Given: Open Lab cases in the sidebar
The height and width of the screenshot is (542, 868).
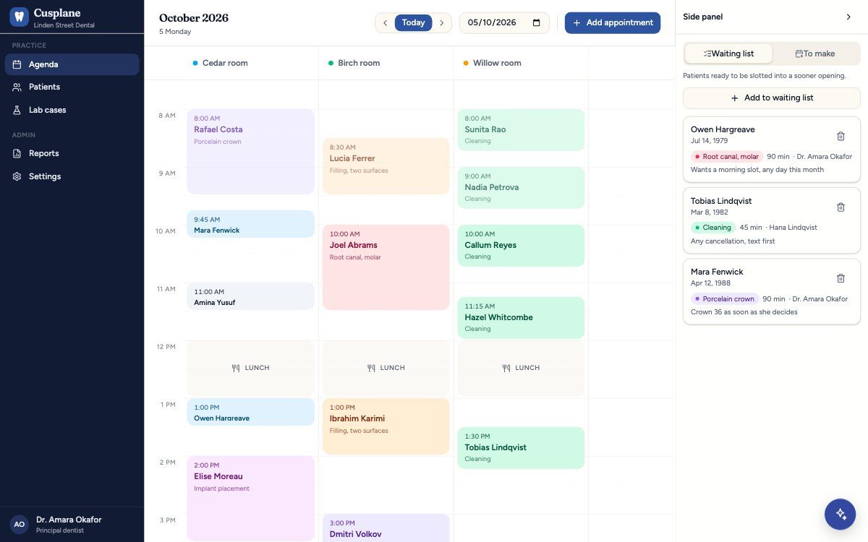Looking at the screenshot, I should pyautogui.click(x=72, y=110).
